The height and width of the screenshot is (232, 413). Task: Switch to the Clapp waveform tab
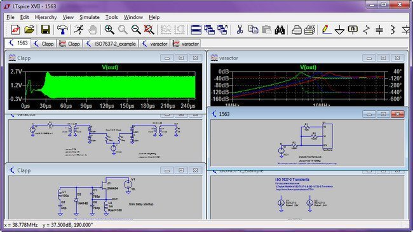pos(70,44)
